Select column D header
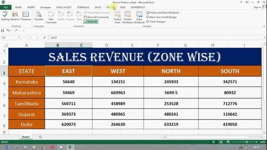Image resolution: width=267 pixels, height=150 pixels. (x=107, y=45)
